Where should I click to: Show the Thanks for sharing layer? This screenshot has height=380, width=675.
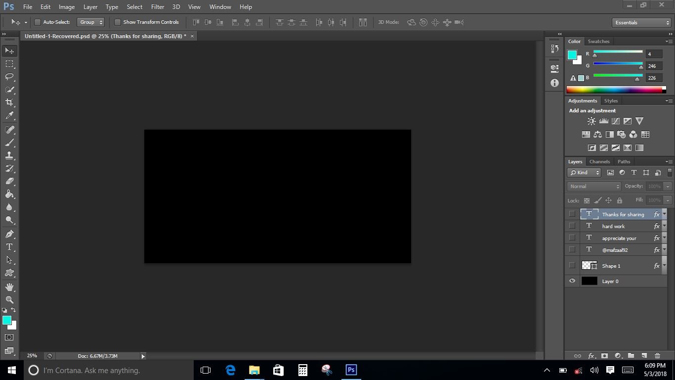click(x=572, y=214)
